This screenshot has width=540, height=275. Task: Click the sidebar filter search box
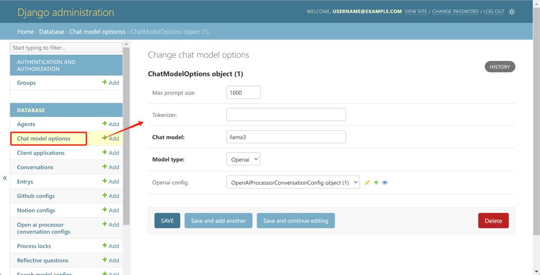point(66,47)
